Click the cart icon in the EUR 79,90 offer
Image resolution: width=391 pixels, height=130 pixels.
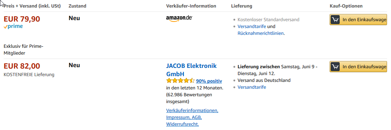[x=335, y=20]
